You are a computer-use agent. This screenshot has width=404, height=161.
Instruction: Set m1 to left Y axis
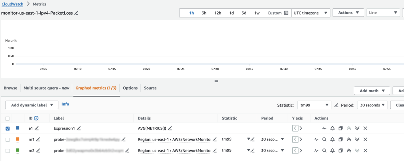click(x=295, y=139)
